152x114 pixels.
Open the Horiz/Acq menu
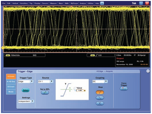pos(24,3)
